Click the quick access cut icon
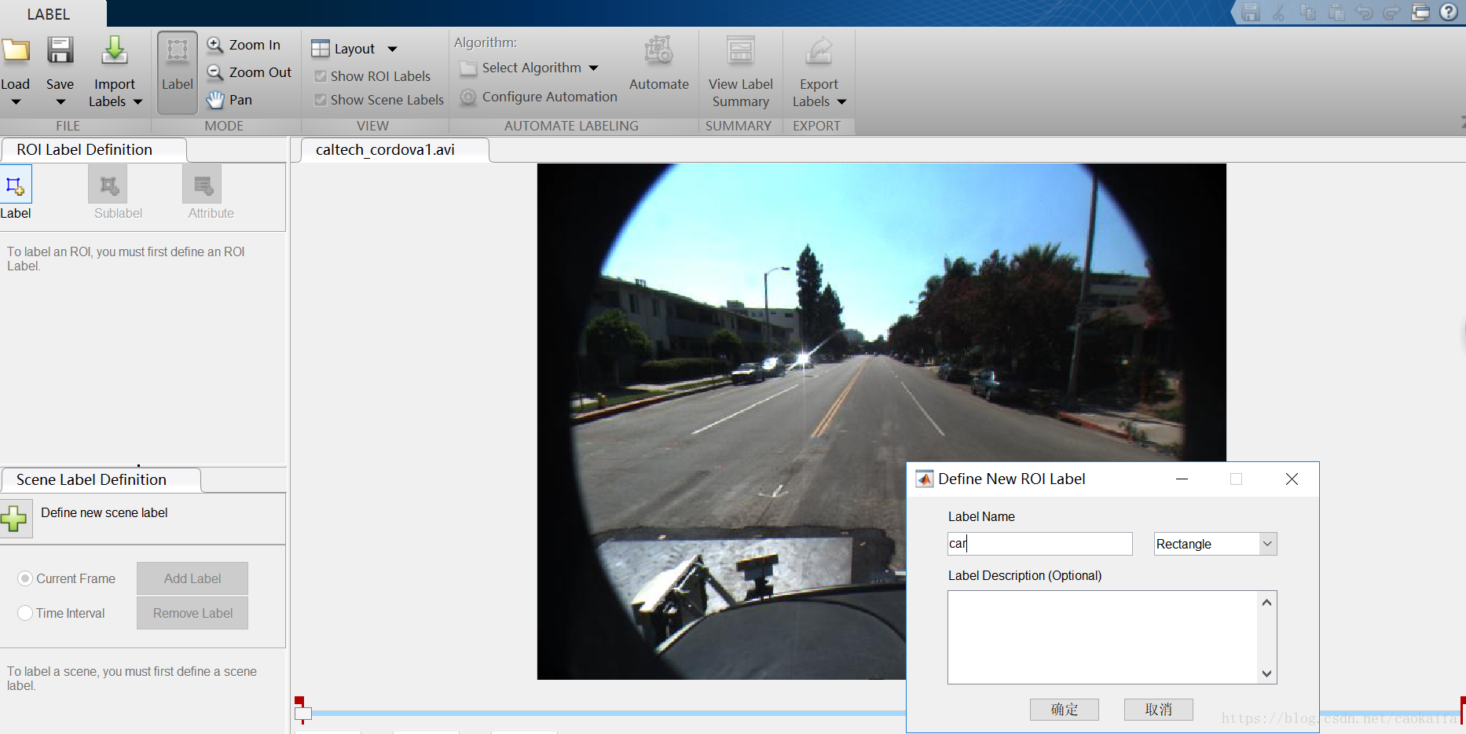This screenshot has width=1466, height=734. [1279, 12]
